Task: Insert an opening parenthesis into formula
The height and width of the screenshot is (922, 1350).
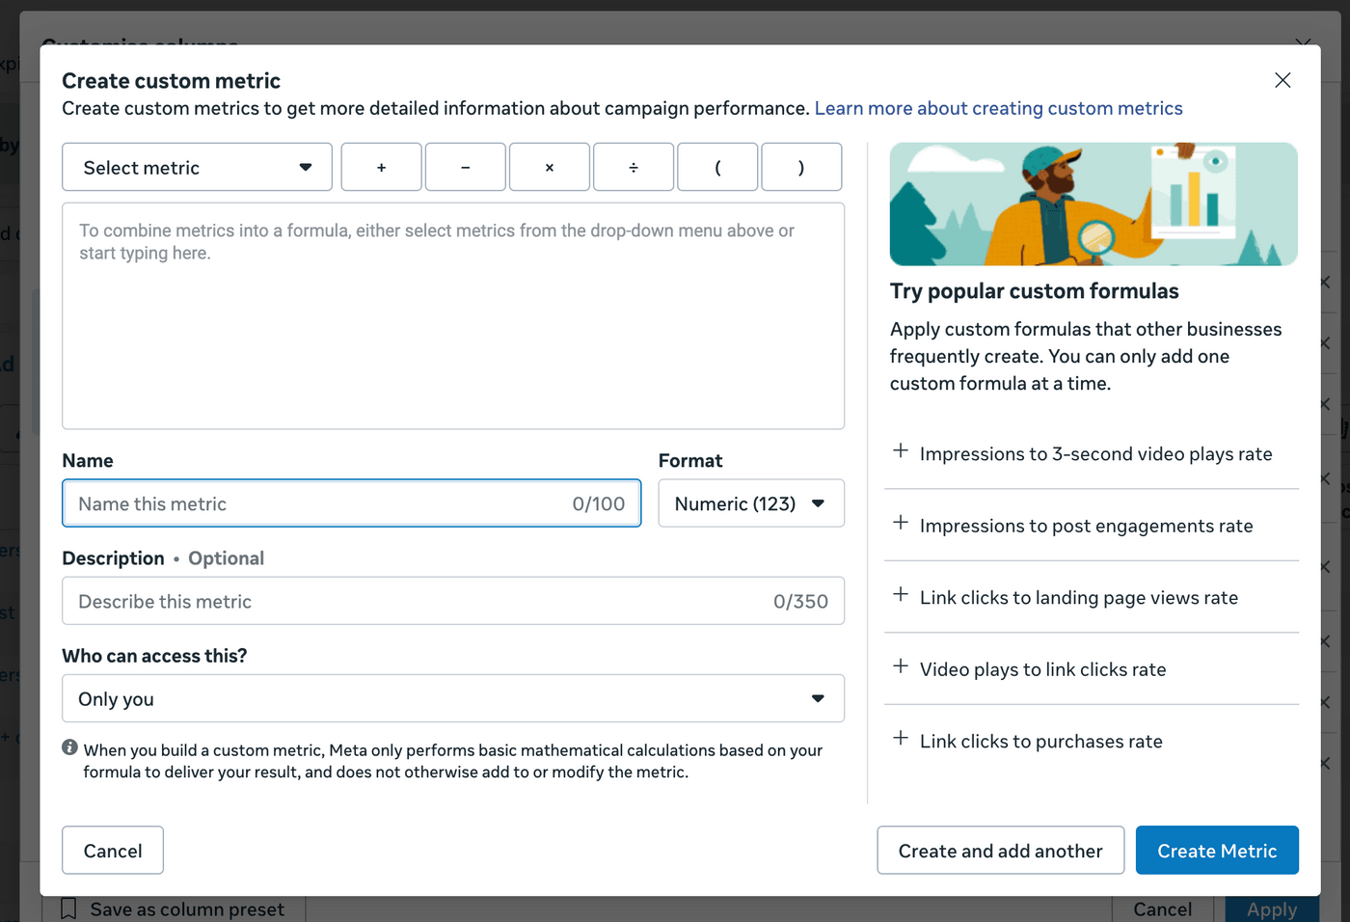Action: [x=717, y=168]
